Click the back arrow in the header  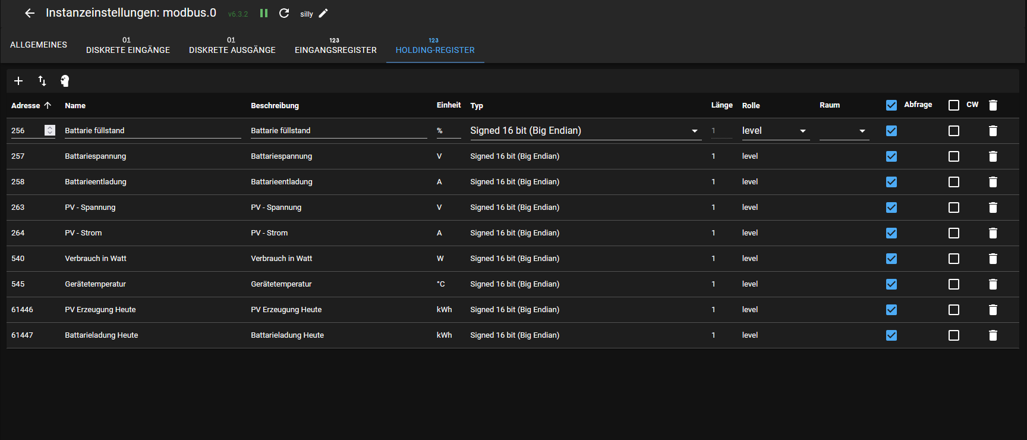(x=30, y=13)
